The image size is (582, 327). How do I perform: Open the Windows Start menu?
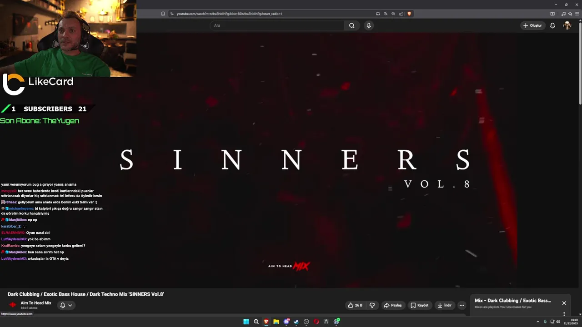(x=246, y=322)
